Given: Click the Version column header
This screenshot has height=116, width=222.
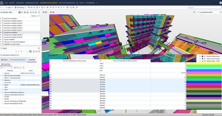Looking at the screenshot, I should [34, 16].
